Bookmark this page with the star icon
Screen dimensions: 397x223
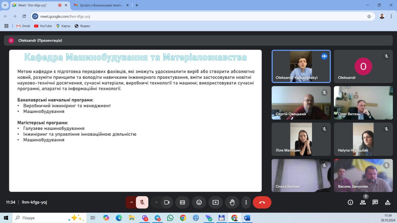[x=369, y=16]
